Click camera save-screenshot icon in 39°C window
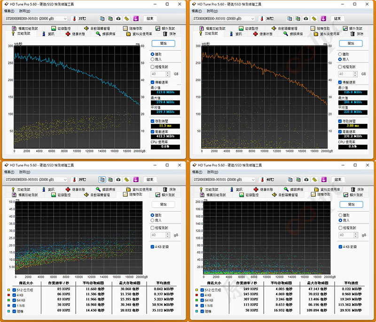Image resolution: width=376 pixels, height=322 pixels. [x=118, y=179]
